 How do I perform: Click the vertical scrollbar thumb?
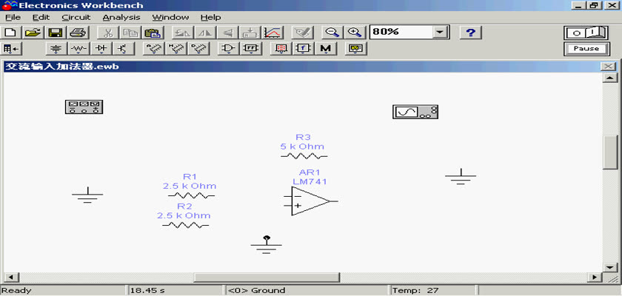pos(609,152)
